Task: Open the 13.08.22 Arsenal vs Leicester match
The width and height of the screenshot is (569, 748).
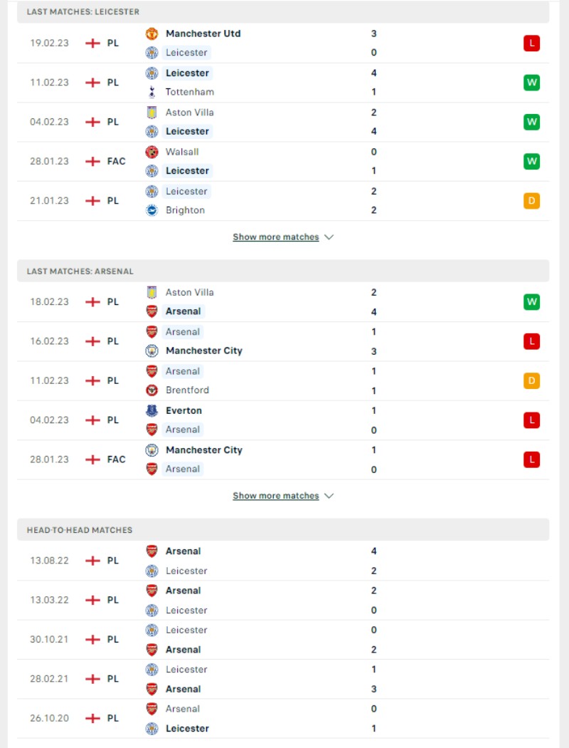Action: 283,561
